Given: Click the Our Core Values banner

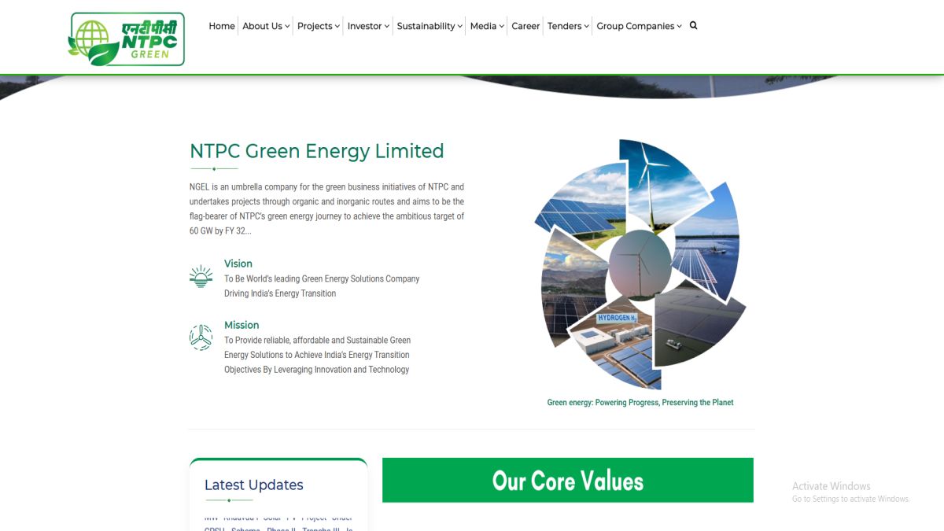Looking at the screenshot, I should tap(567, 480).
